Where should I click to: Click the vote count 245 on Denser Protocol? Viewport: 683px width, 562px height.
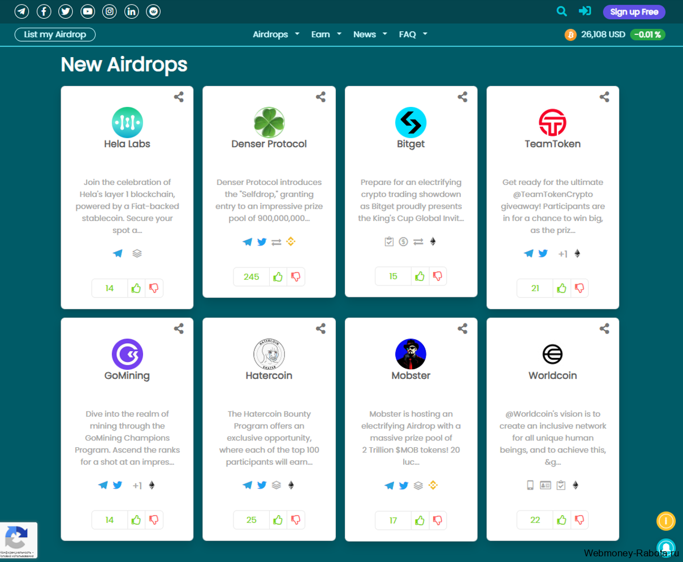tap(252, 276)
